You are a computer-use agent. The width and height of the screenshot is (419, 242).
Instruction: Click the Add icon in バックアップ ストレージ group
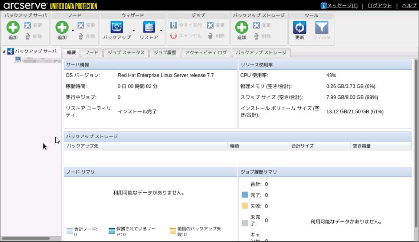pos(242,27)
